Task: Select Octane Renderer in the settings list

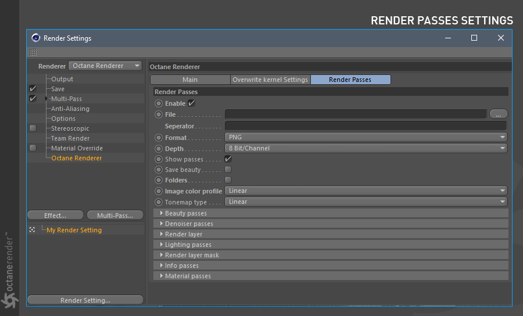Action: [x=76, y=158]
